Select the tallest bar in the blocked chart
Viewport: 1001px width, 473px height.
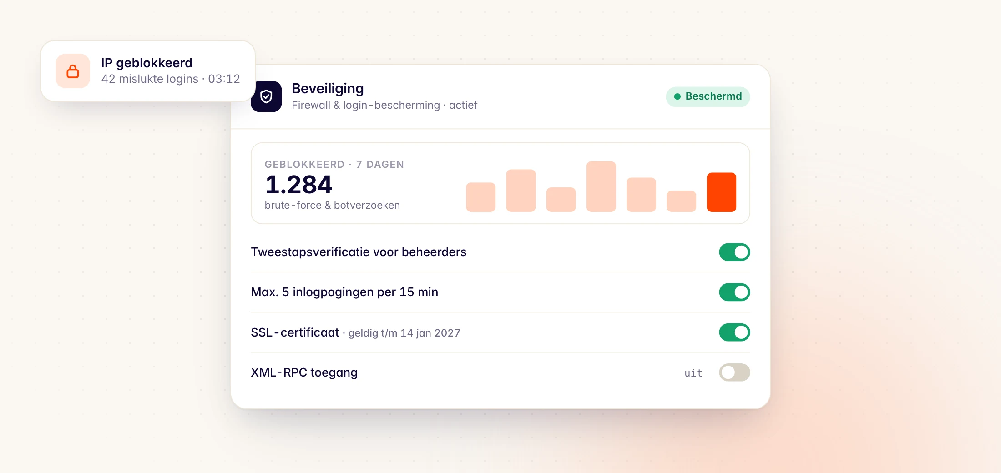[x=601, y=186]
